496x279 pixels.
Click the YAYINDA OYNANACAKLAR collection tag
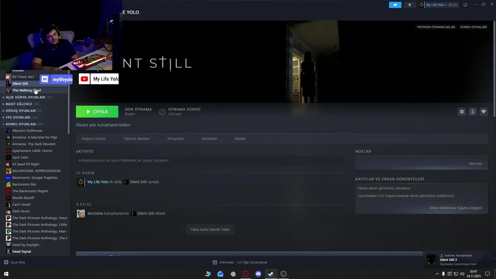click(436, 27)
